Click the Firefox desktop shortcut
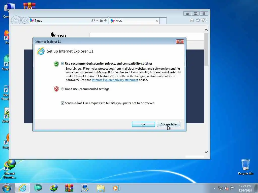 pyautogui.click(x=6, y=37)
